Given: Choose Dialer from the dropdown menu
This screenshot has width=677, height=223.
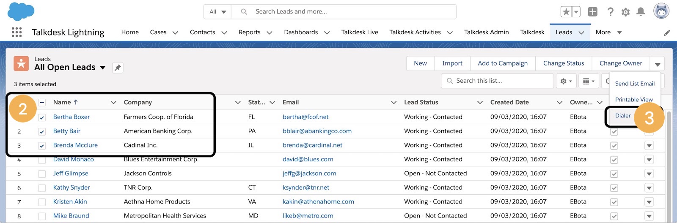Looking at the screenshot, I should tap(623, 116).
